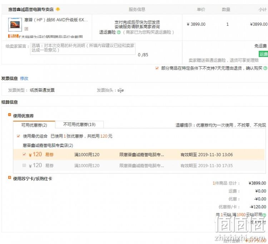
Task: Click the 给卖家留言 message field
Action: pyautogui.click(x=83, y=49)
